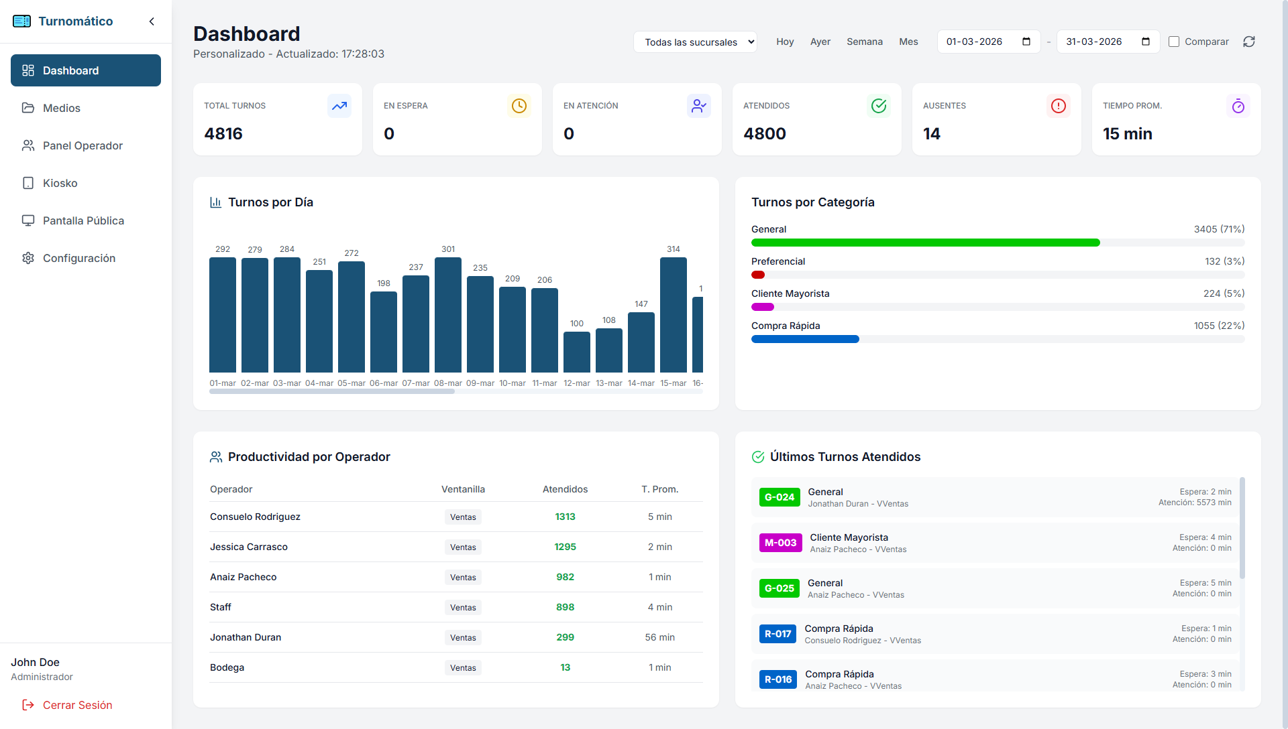Click the Turnomático logo icon

click(21, 21)
